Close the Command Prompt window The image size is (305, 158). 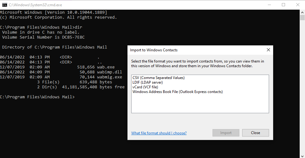click(x=298, y=5)
